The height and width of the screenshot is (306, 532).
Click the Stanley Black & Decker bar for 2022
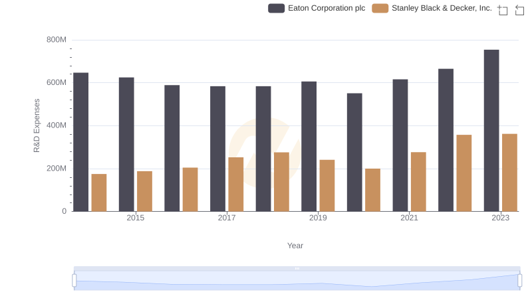tap(464, 173)
